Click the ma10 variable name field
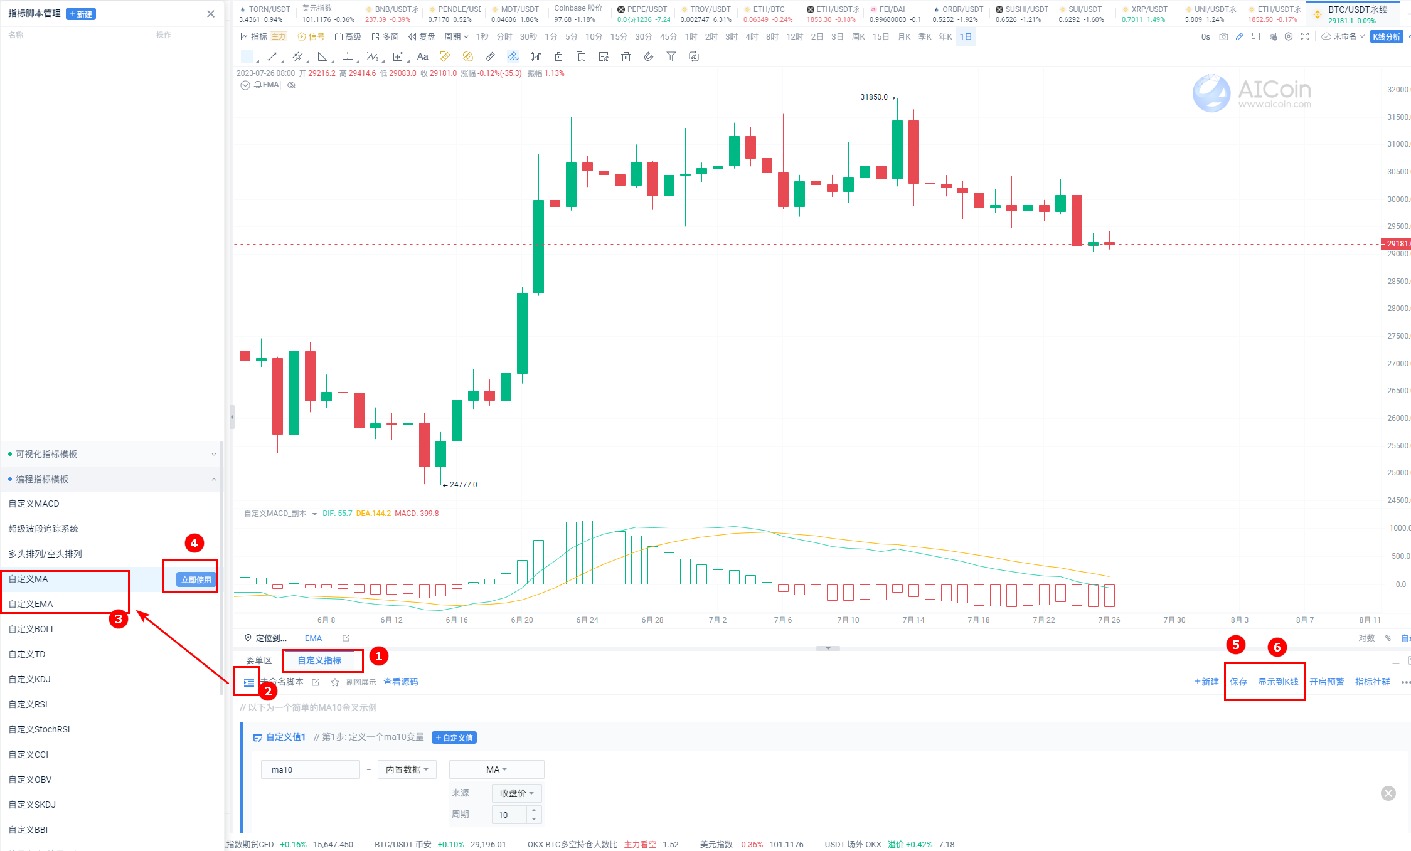The width and height of the screenshot is (1411, 851). point(310,769)
